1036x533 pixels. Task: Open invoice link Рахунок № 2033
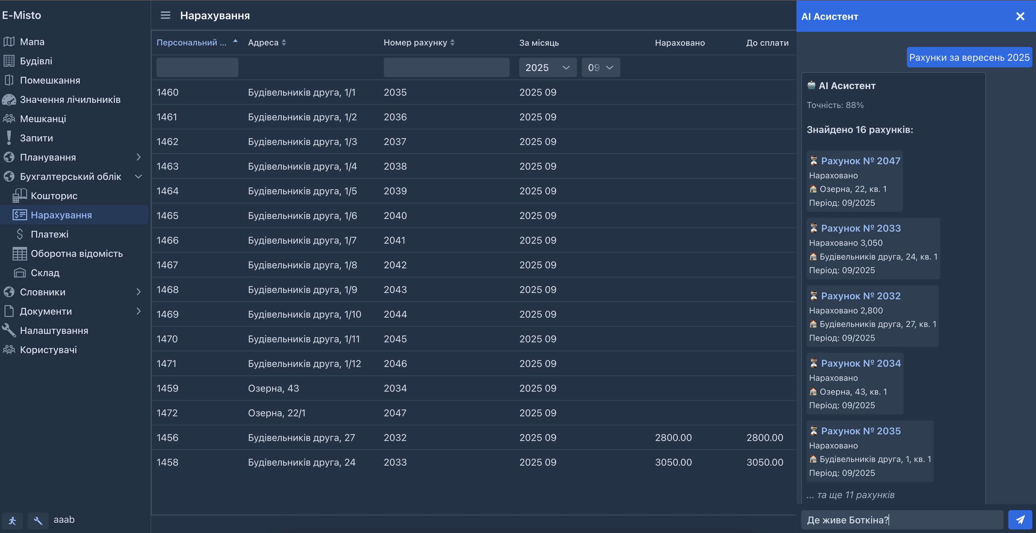[x=860, y=228]
